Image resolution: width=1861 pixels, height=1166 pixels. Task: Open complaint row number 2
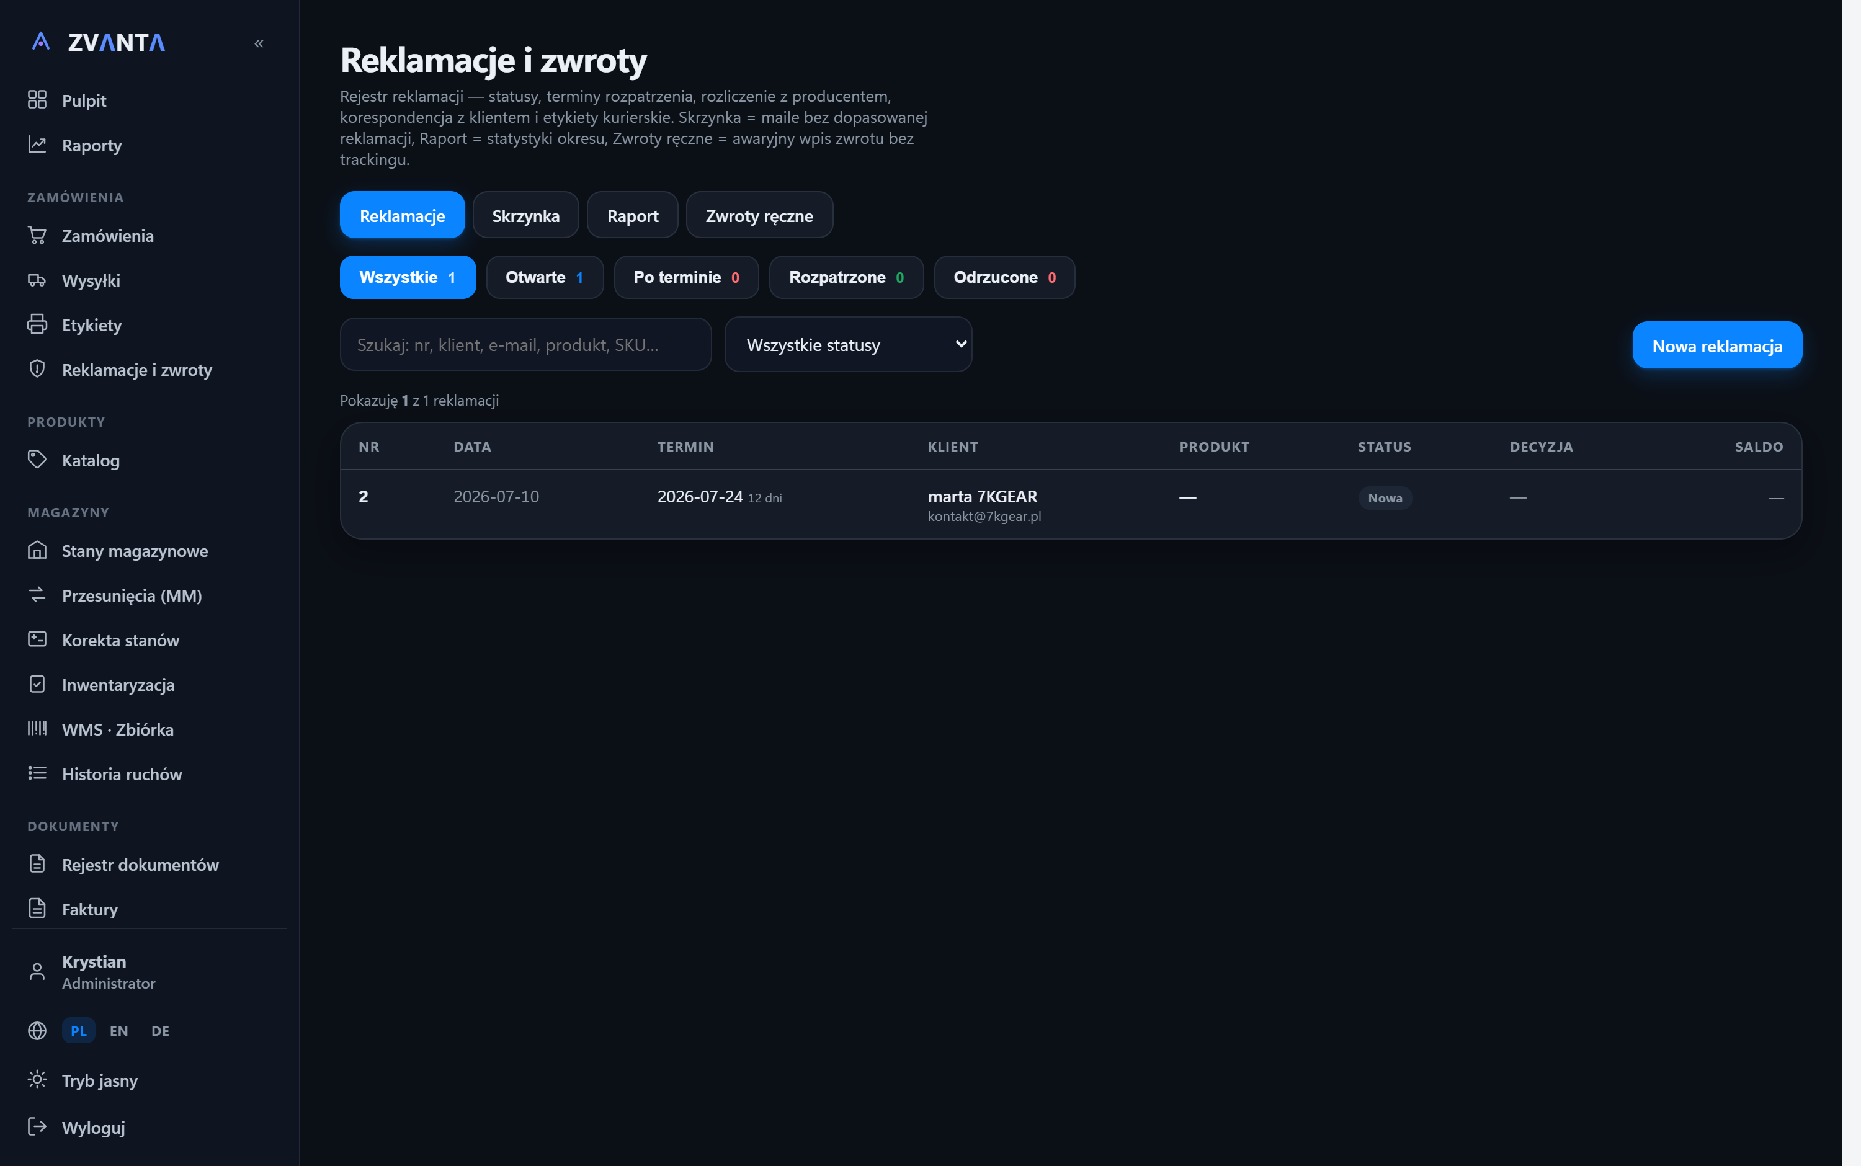[1071, 504]
